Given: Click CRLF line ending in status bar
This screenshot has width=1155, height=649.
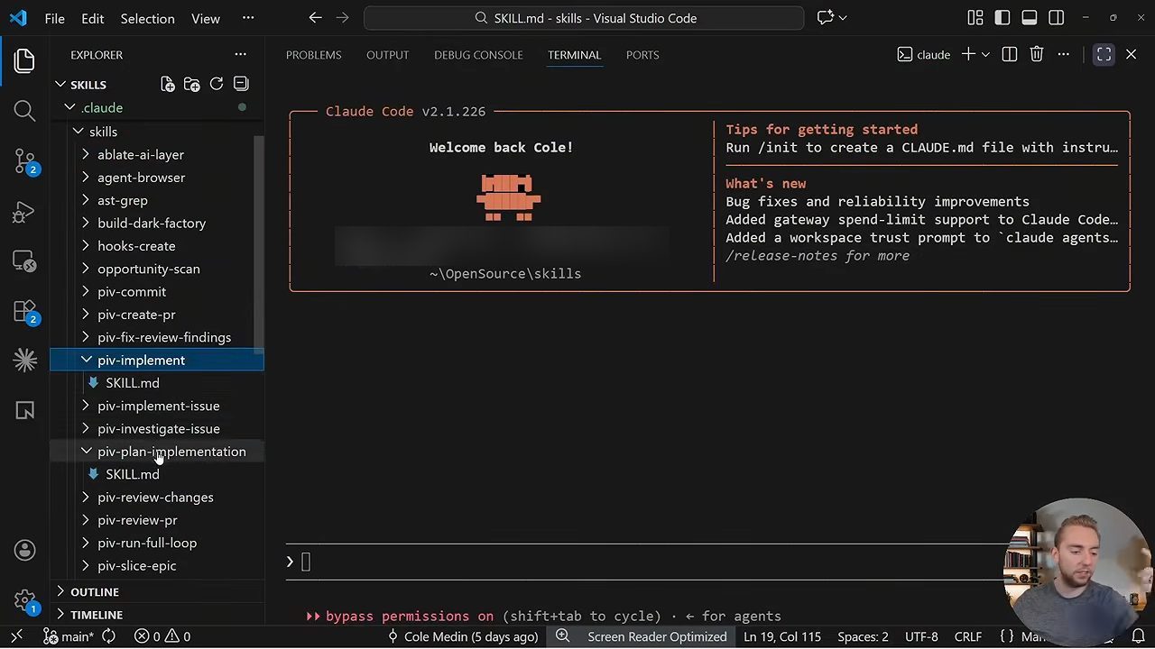Looking at the screenshot, I should (x=968, y=636).
